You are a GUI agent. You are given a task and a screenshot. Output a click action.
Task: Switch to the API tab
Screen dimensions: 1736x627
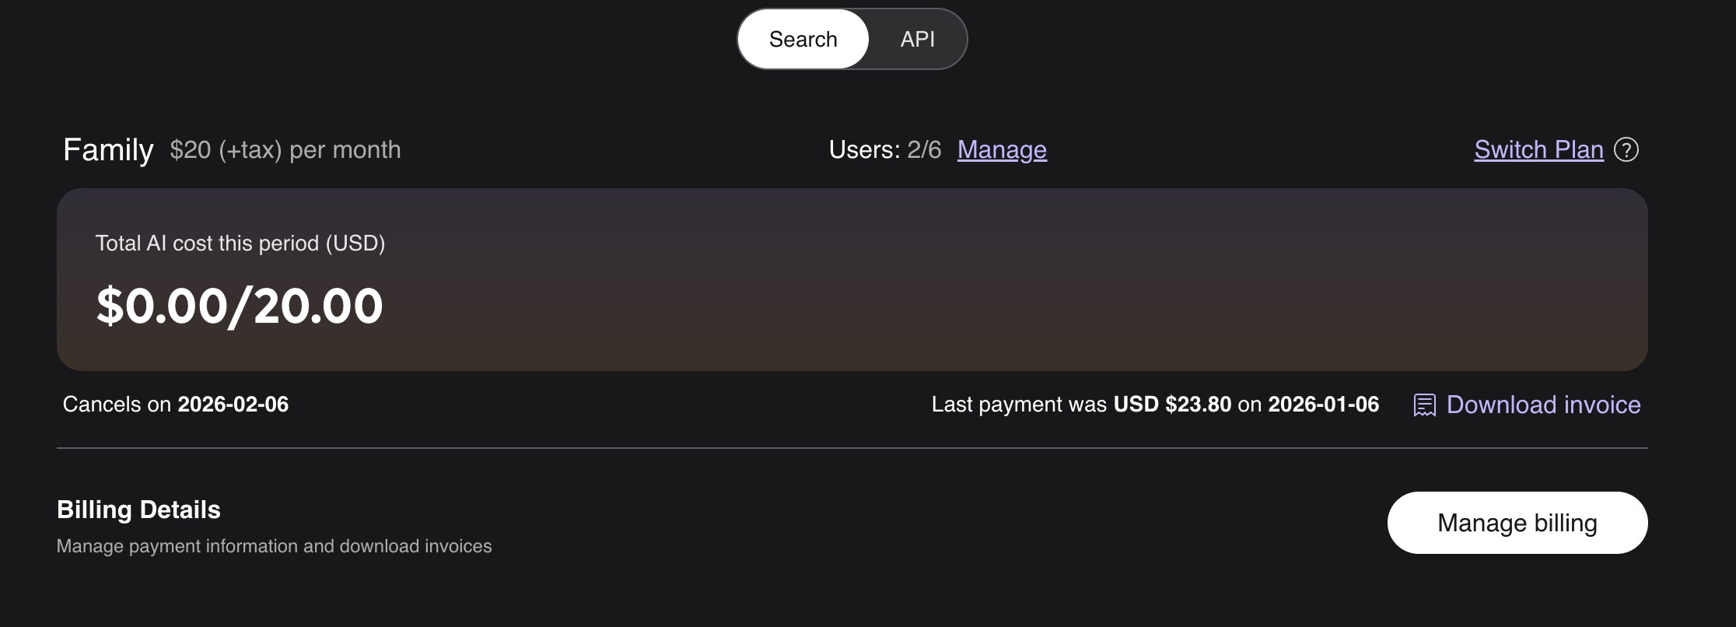coord(917,39)
